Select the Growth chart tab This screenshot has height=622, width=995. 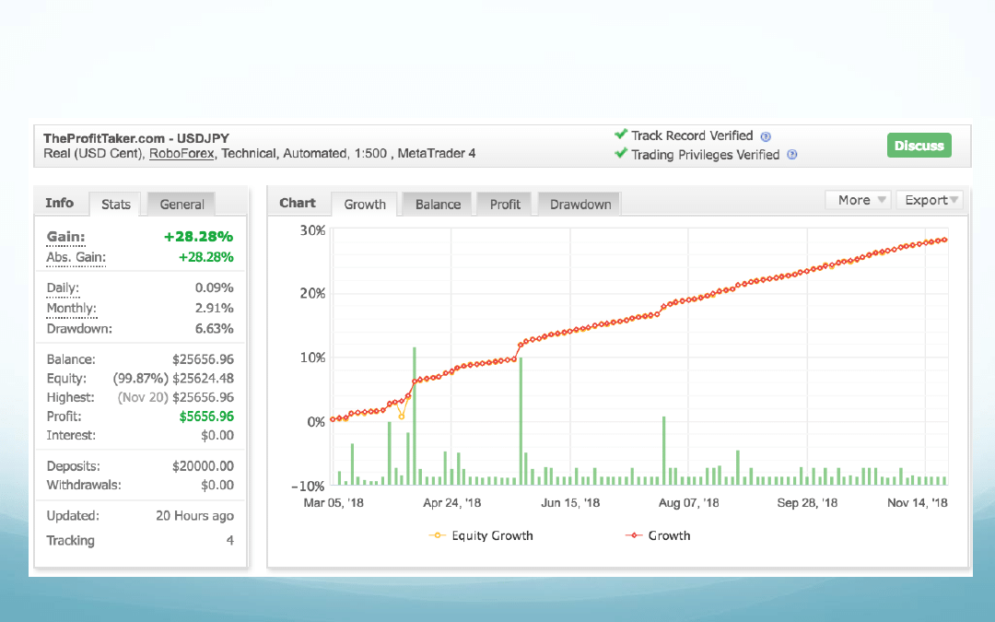pos(365,205)
